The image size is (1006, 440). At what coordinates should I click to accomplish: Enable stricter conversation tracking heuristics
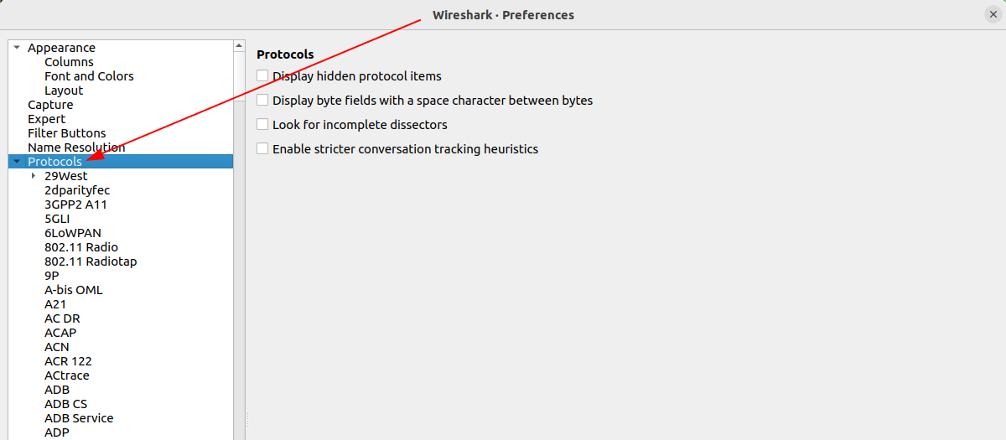262,148
